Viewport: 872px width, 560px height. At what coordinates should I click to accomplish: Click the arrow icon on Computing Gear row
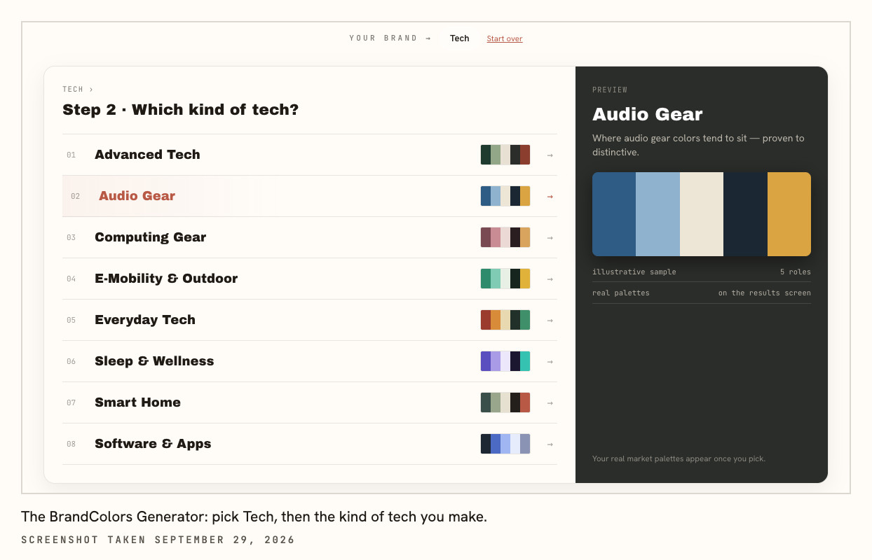[550, 237]
